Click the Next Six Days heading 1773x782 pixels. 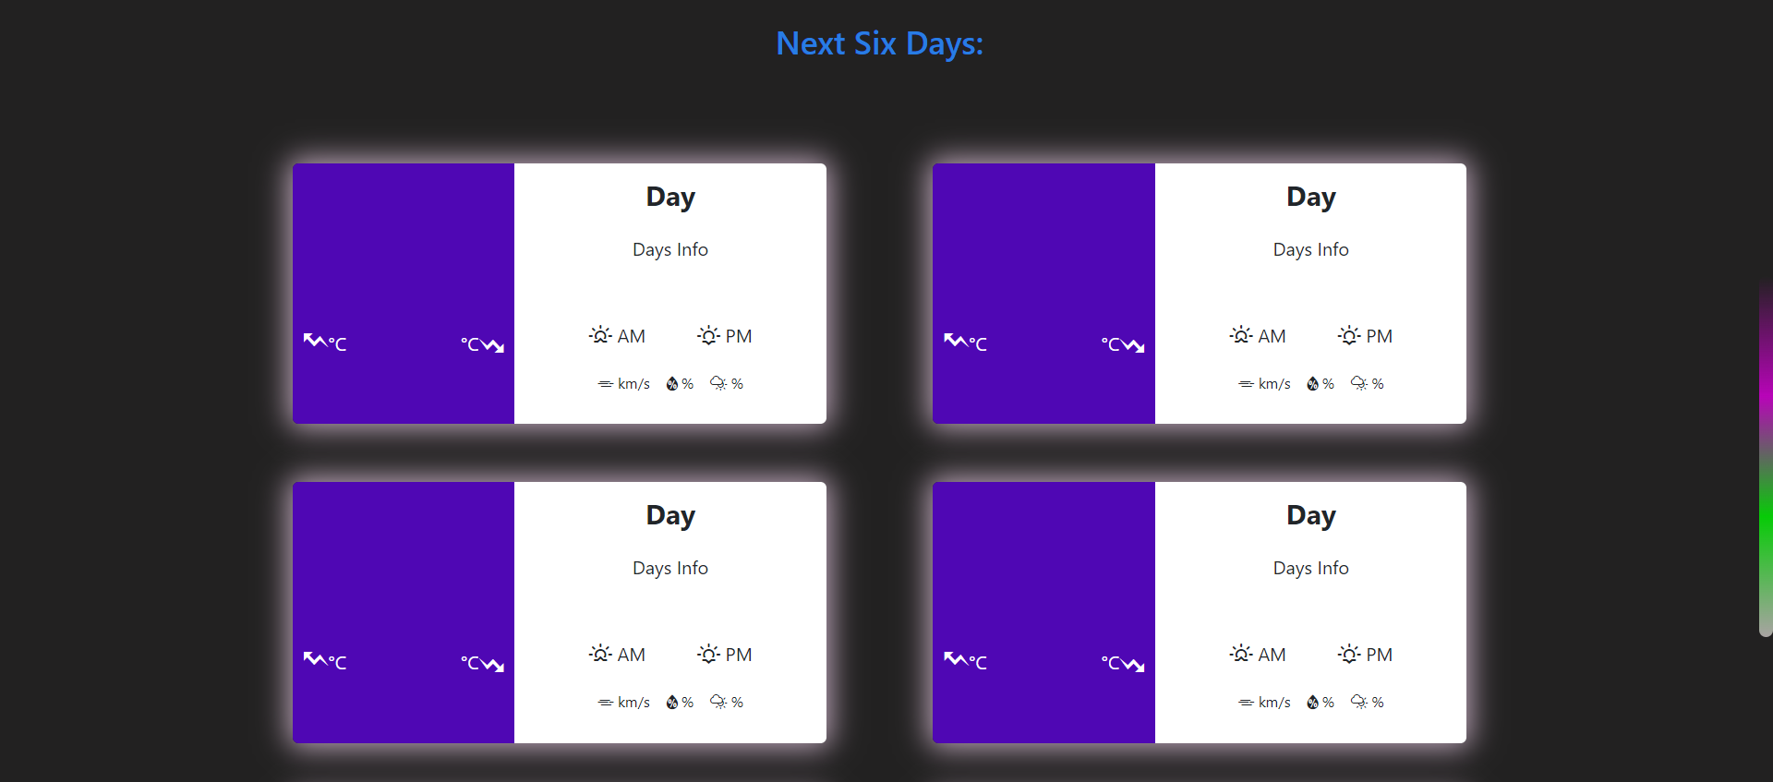click(x=878, y=43)
